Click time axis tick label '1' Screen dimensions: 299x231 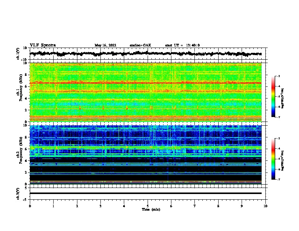(x=53, y=206)
